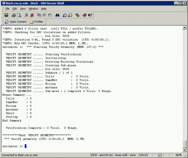The image size is (188, 158).
Task: Open the Profiles folder dropdown
Action: click(37, 22)
